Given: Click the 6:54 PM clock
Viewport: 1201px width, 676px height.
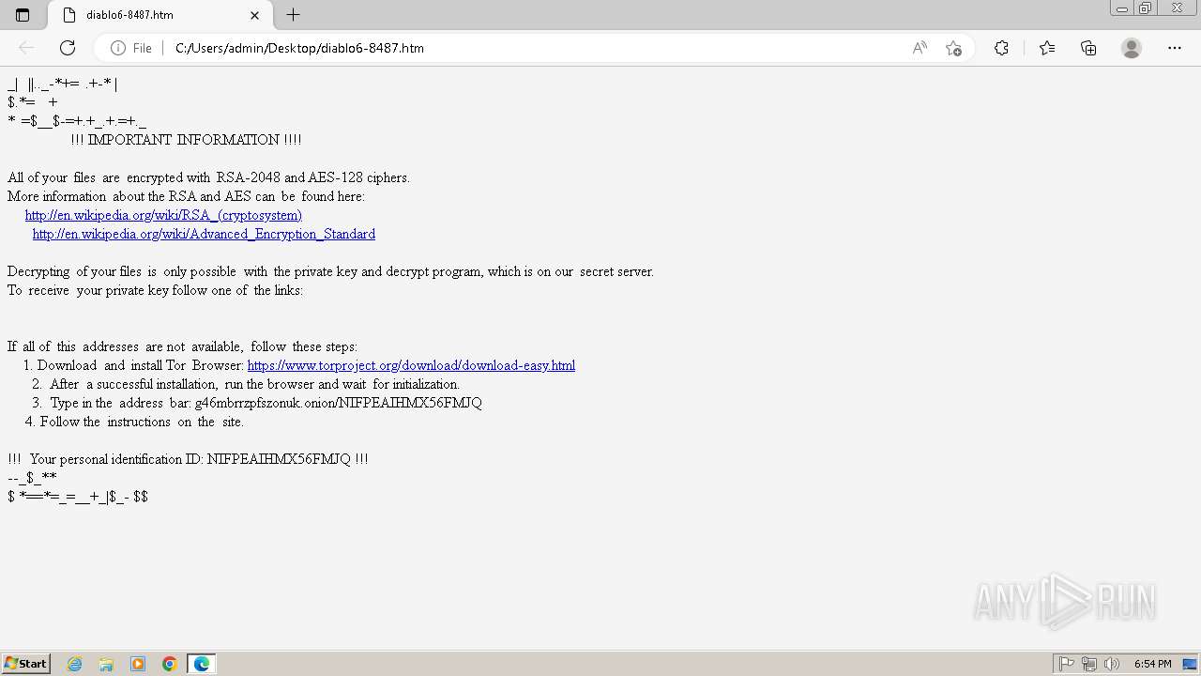Looking at the screenshot, I should pos(1152,664).
